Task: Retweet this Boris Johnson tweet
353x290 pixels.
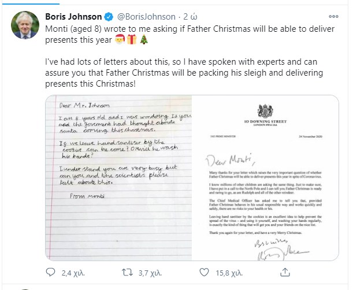Action: point(131,271)
